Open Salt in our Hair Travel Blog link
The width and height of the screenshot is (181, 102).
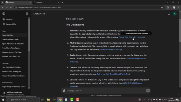(108, 74)
